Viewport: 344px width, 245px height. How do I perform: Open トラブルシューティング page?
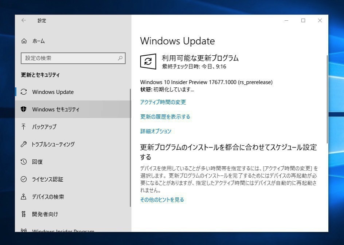[x=73, y=144]
